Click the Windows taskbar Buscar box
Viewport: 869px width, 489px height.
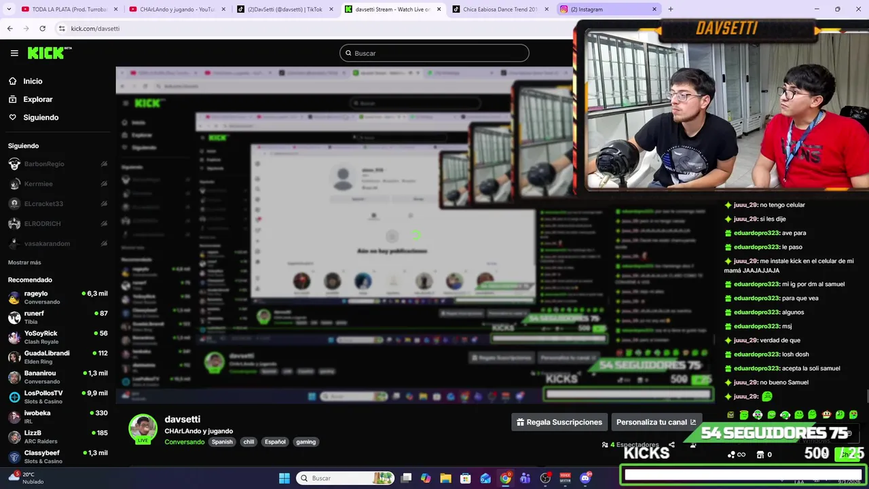(346, 478)
